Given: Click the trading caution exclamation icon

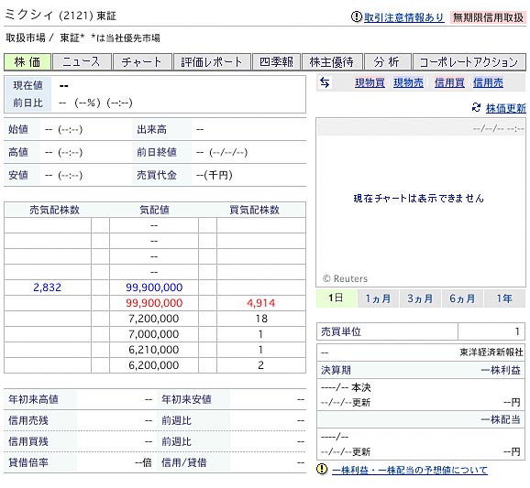Looking at the screenshot, I should [x=357, y=16].
